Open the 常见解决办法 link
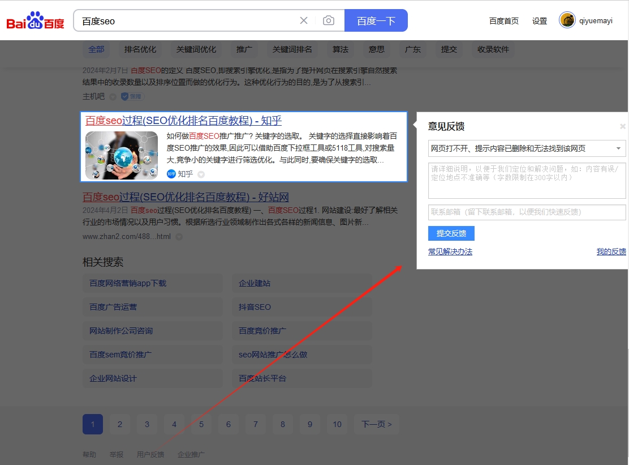 [450, 252]
